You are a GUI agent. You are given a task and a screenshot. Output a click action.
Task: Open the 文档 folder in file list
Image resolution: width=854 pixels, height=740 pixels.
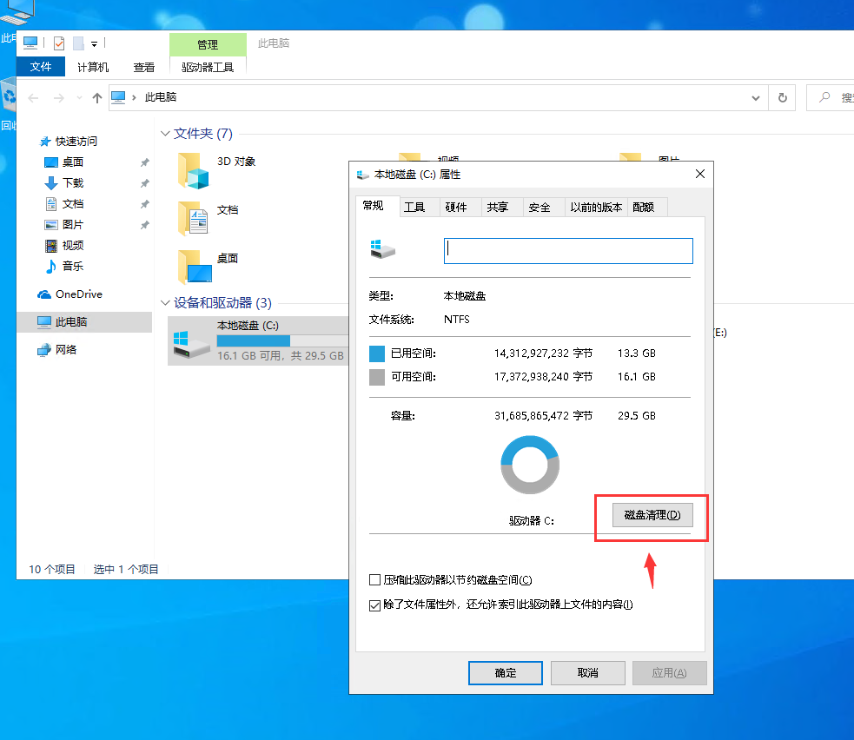point(194,219)
